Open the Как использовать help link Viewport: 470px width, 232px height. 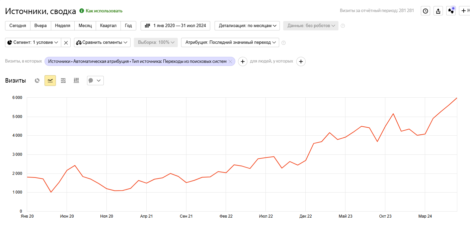click(x=104, y=11)
